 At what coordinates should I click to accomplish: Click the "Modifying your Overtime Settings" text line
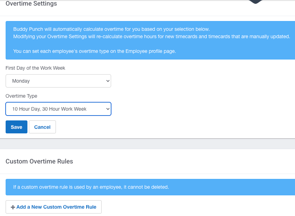click(x=151, y=36)
